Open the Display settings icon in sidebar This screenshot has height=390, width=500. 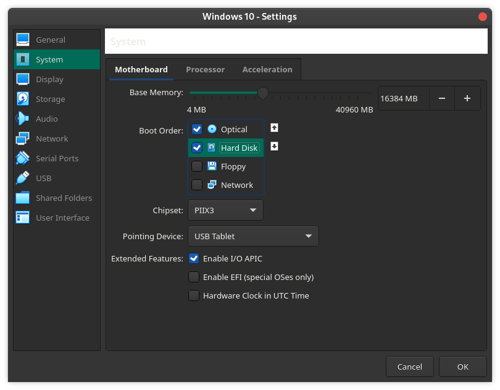point(23,79)
